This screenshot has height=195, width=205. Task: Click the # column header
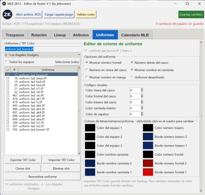click(x=14, y=70)
